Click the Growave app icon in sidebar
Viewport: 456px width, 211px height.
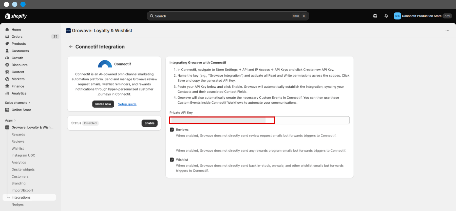[x=7, y=127]
